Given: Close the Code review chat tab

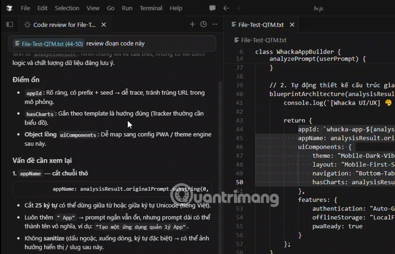Looking at the screenshot, I should coord(104,25).
